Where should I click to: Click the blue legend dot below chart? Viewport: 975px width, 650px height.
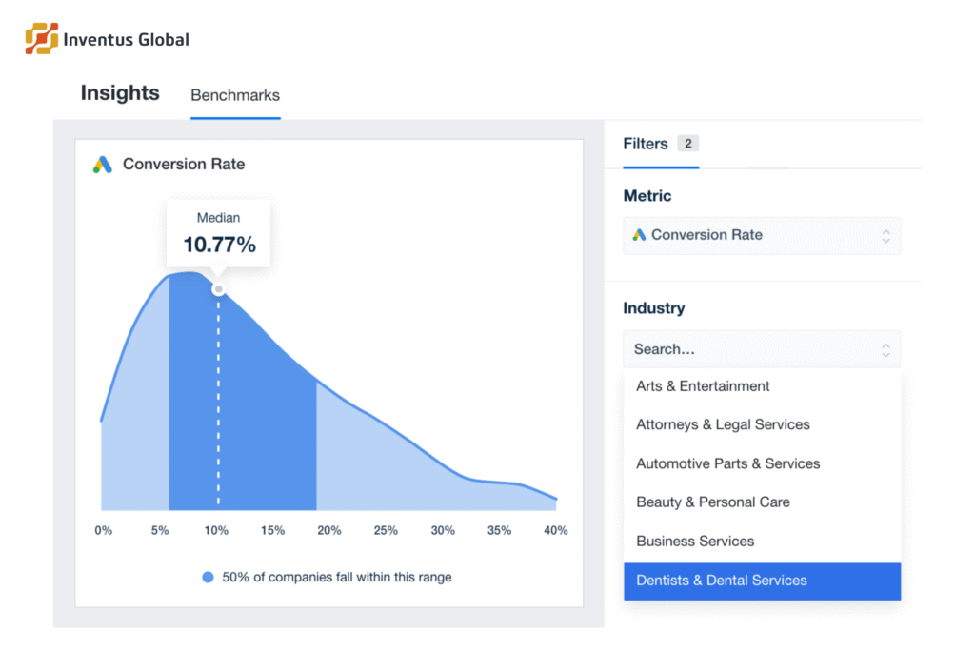(208, 577)
